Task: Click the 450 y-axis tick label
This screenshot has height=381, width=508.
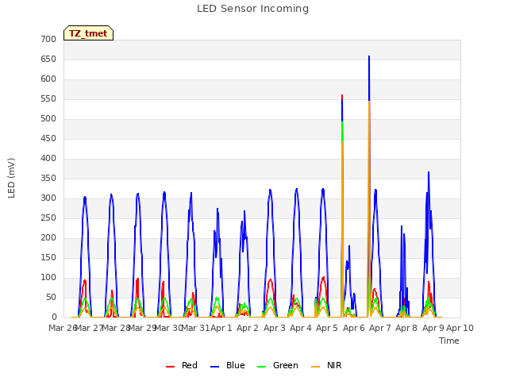Action: point(48,139)
